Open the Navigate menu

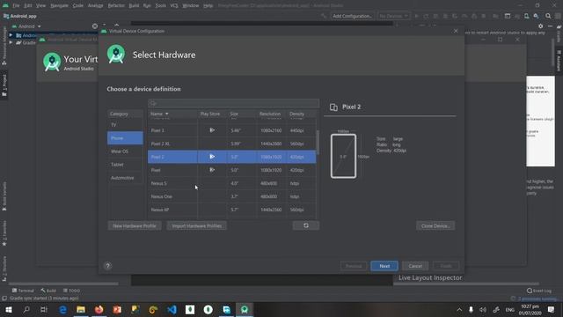[59, 5]
